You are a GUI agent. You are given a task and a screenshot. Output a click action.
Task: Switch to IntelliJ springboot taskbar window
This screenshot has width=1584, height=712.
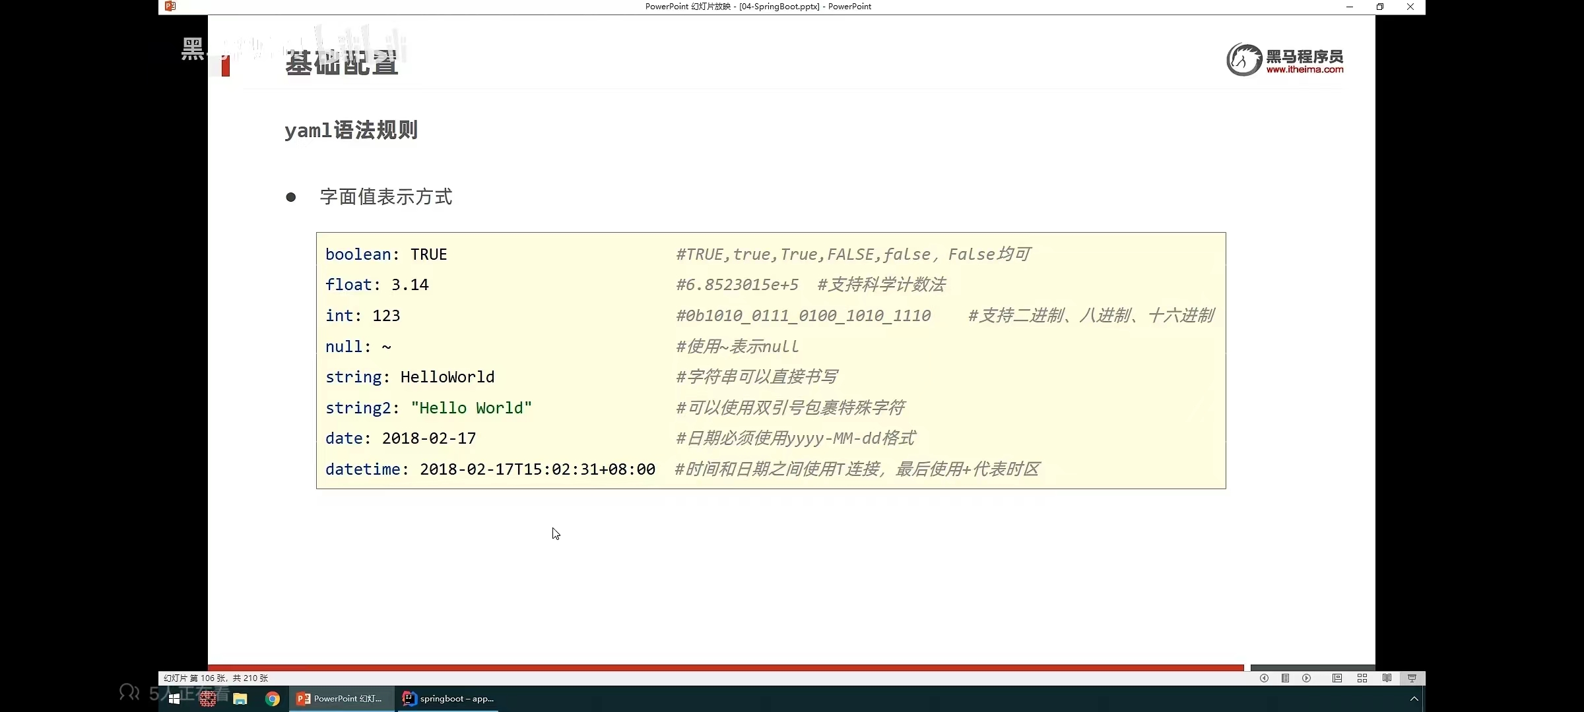click(x=449, y=699)
